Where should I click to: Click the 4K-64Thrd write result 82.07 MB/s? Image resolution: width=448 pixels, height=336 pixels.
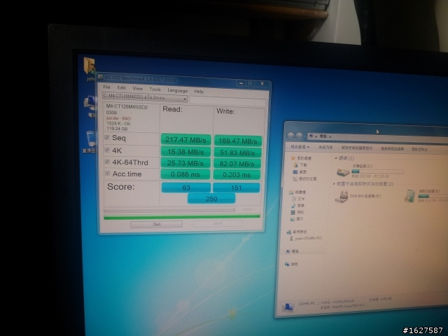[237, 164]
